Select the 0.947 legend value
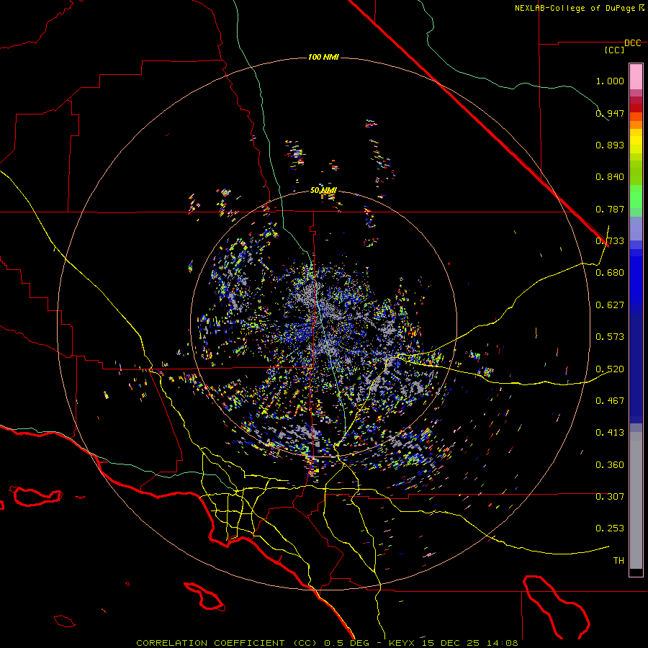The width and height of the screenshot is (648, 648). point(610,113)
